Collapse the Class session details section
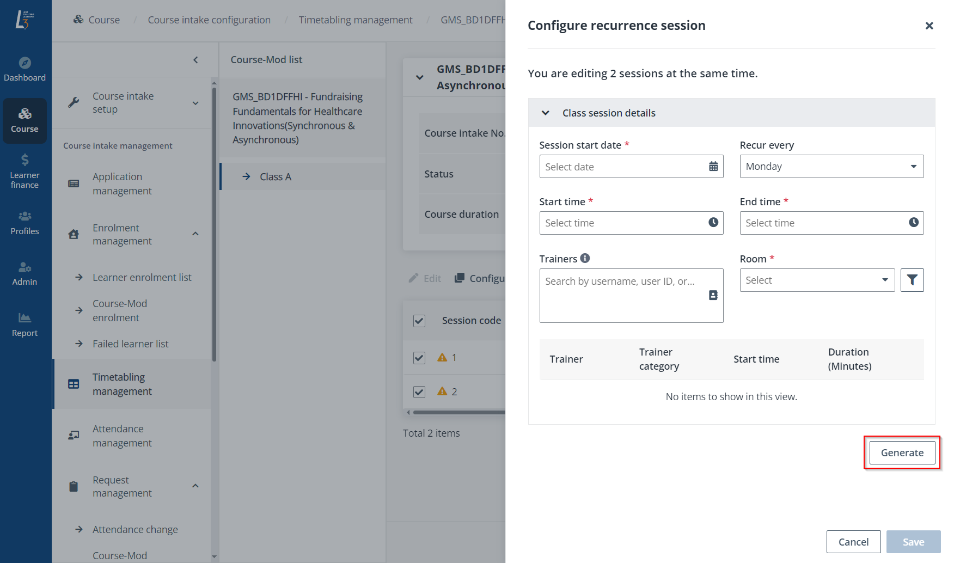 [545, 113]
